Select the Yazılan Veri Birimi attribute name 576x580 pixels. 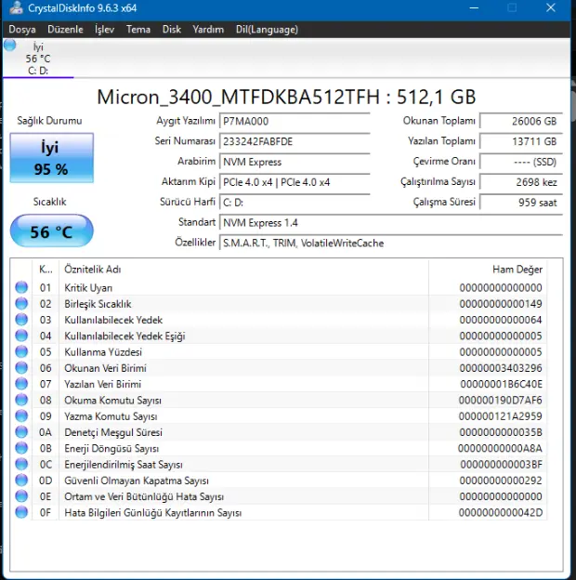tap(103, 384)
